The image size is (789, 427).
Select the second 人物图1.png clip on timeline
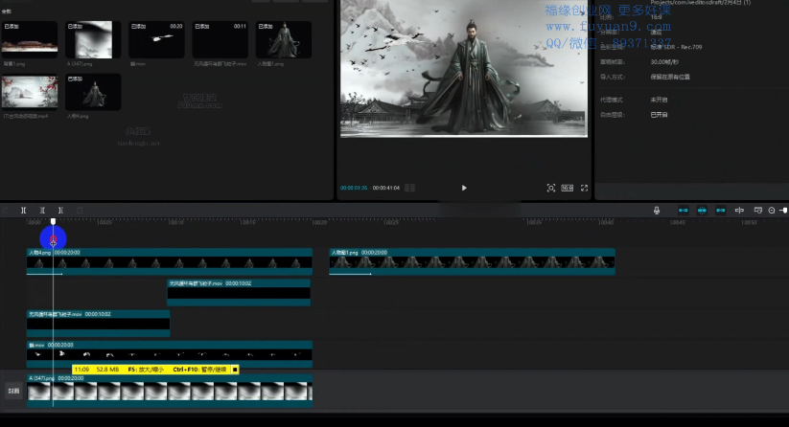click(471, 261)
